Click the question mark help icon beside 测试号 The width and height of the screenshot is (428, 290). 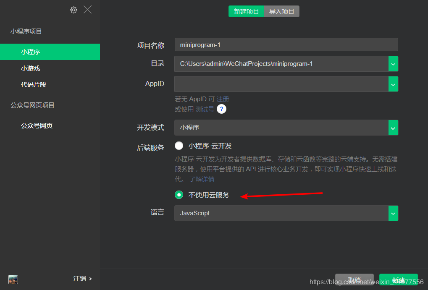pos(221,109)
